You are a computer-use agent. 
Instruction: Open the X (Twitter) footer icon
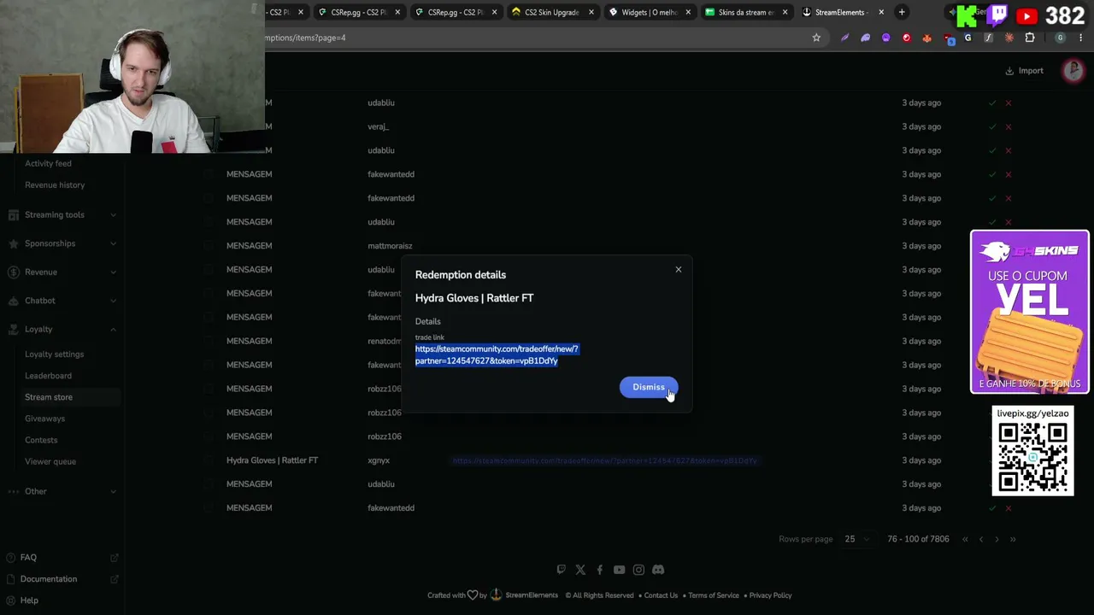pos(580,570)
